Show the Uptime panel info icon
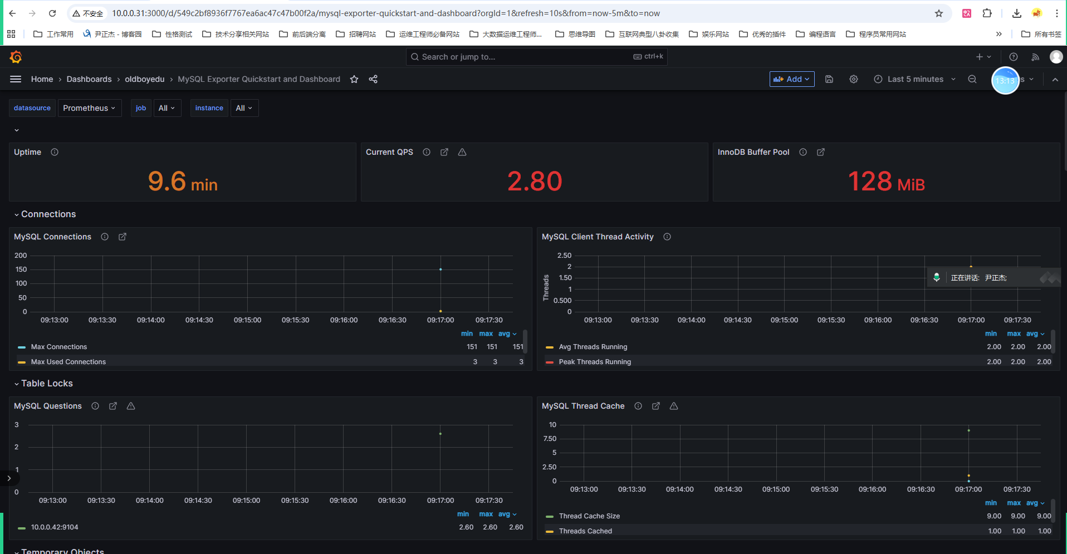The height and width of the screenshot is (554, 1067). 55,152
